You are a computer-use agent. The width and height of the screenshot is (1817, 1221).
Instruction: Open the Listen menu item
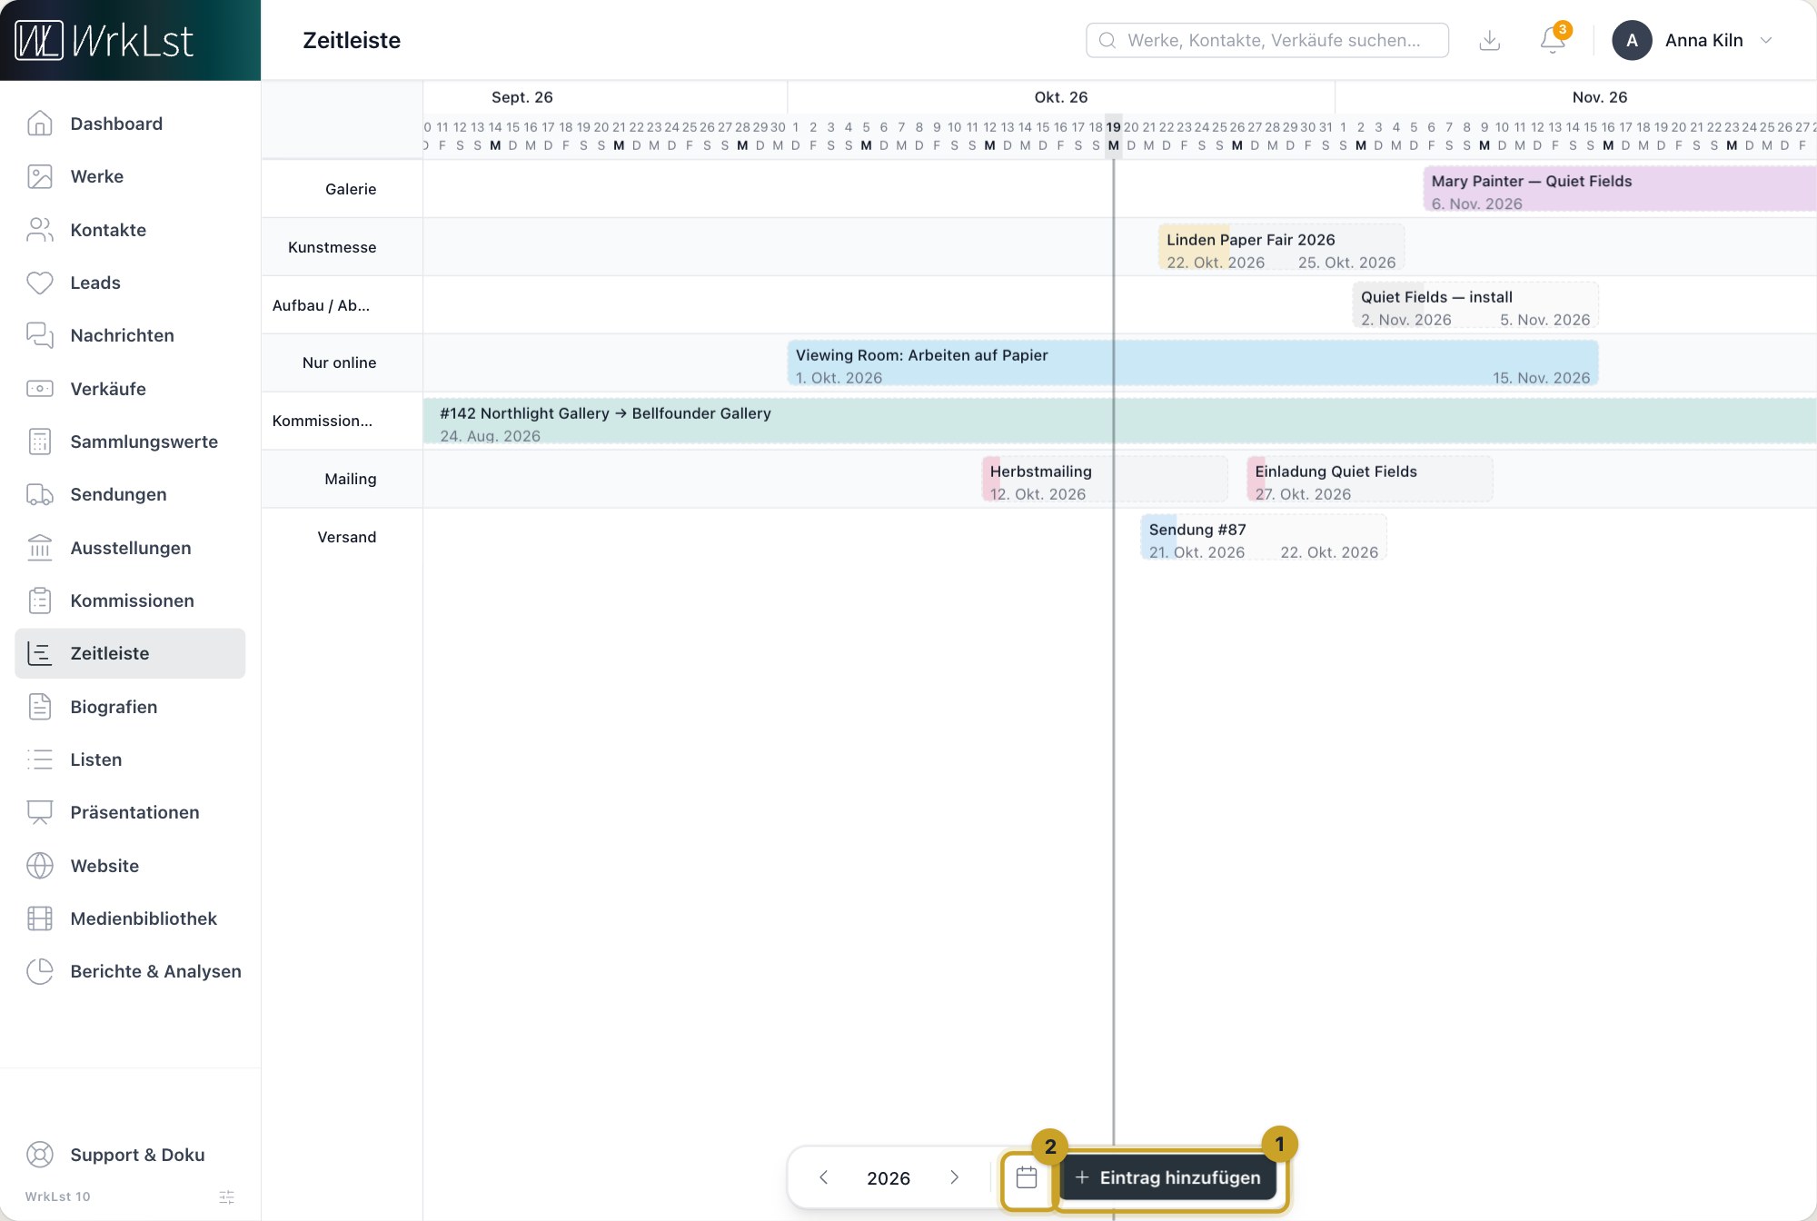click(130, 759)
